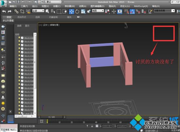Open the [正交] viewport view menu
This screenshot has width=180, height=132.
tap(46, 25)
